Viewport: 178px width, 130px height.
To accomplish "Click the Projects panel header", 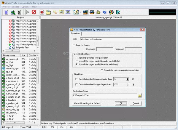I will click(20, 17).
